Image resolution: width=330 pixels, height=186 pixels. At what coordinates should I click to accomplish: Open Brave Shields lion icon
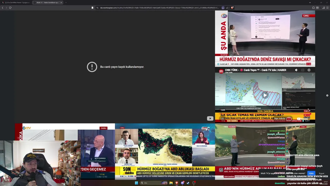tap(232, 8)
